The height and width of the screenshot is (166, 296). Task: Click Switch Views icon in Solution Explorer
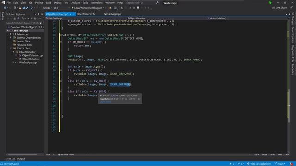pyautogui.click(x=18, y=18)
